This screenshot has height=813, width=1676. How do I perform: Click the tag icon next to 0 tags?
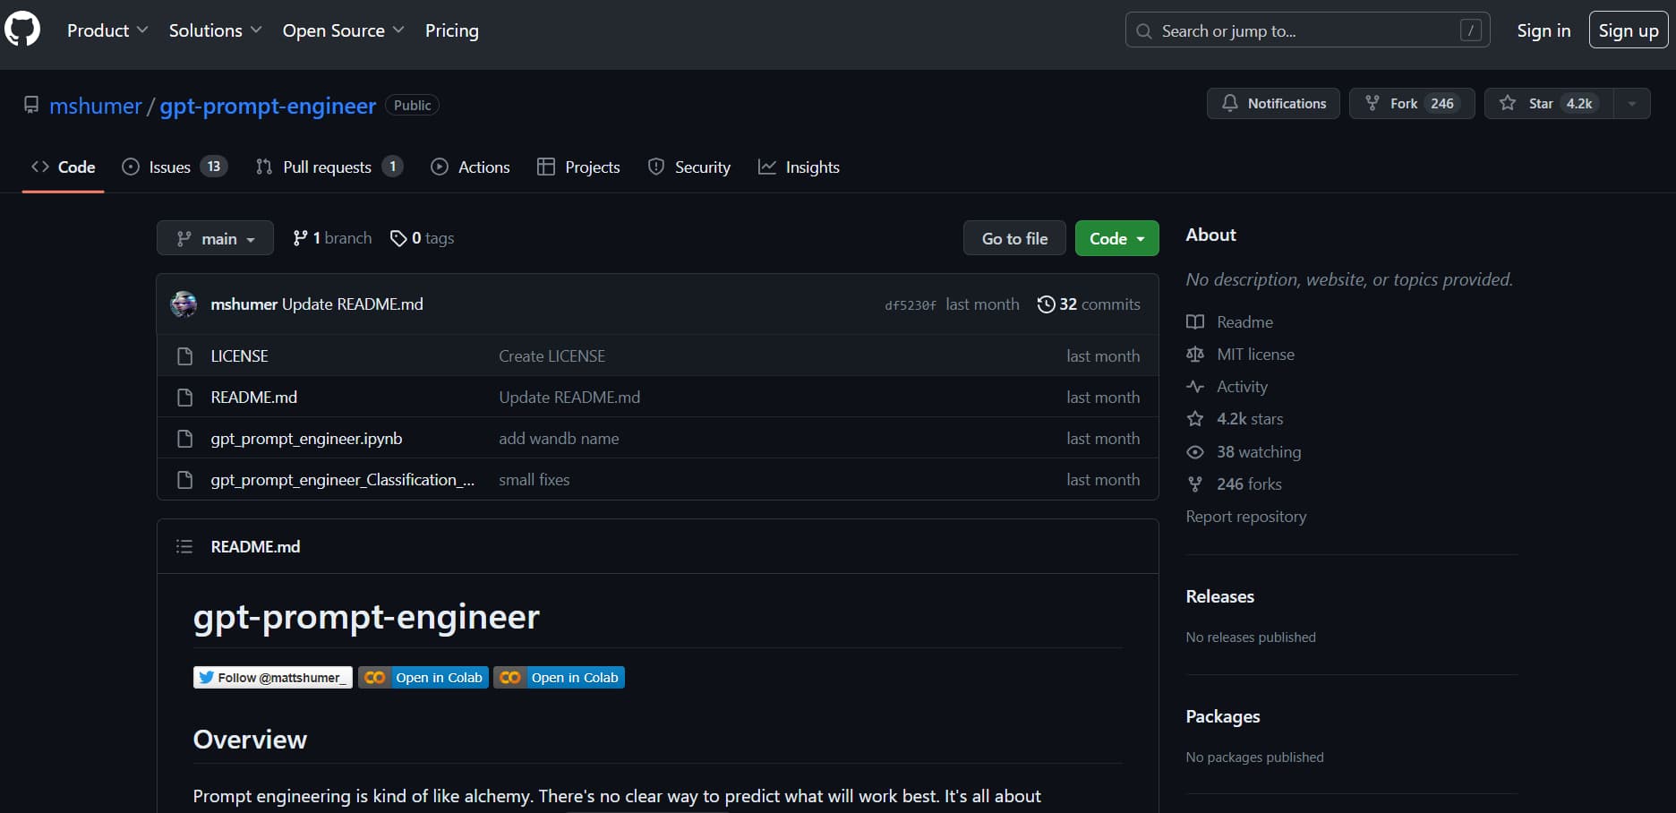click(398, 238)
